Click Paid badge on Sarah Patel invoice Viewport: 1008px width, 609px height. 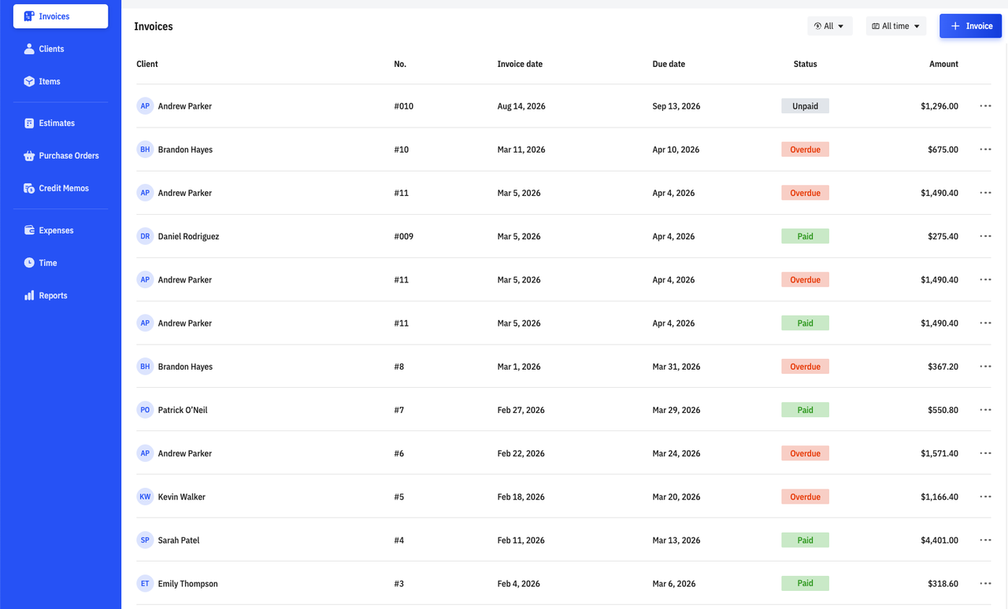click(805, 540)
